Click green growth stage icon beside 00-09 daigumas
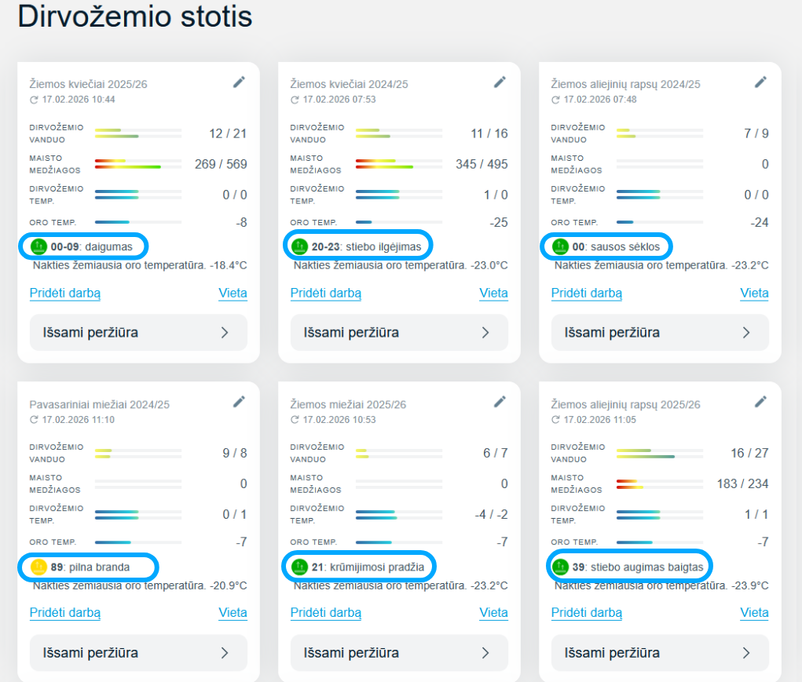Viewport: 802px width, 682px height. (x=39, y=246)
